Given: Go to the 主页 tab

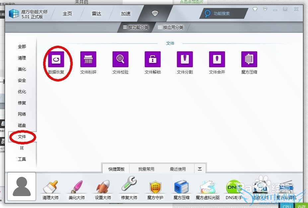Looking at the screenshot, I should coord(67,14).
